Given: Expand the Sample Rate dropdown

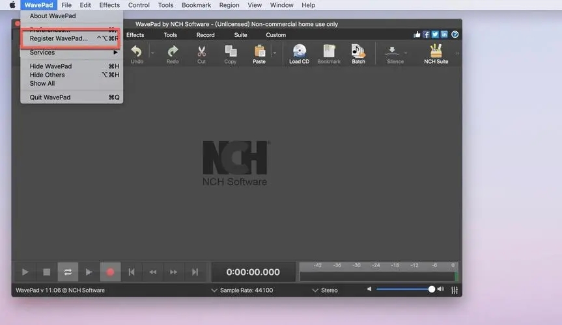Looking at the screenshot, I should (x=242, y=290).
